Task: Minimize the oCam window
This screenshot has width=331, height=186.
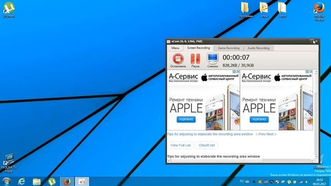Action: pyautogui.click(x=311, y=41)
